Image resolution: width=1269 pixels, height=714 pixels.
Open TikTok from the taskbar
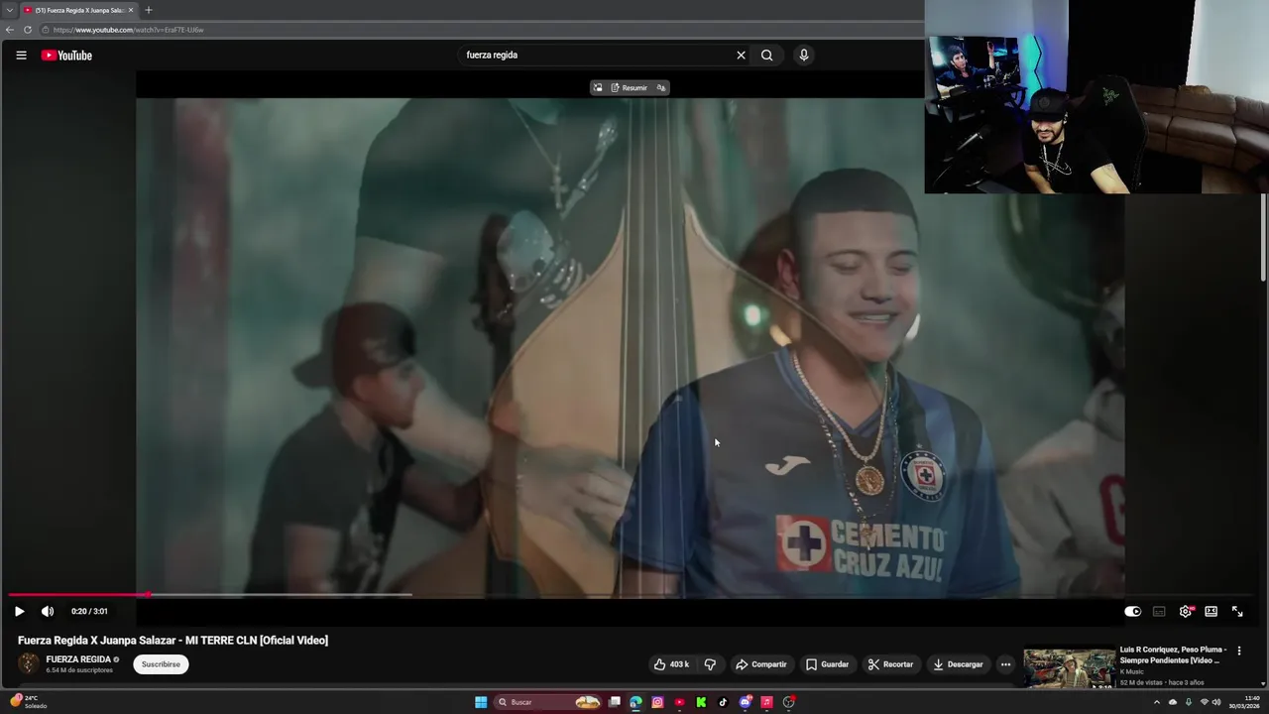723,702
